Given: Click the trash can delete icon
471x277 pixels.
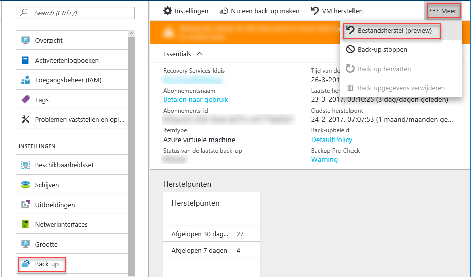Looking at the screenshot, I should point(350,88).
